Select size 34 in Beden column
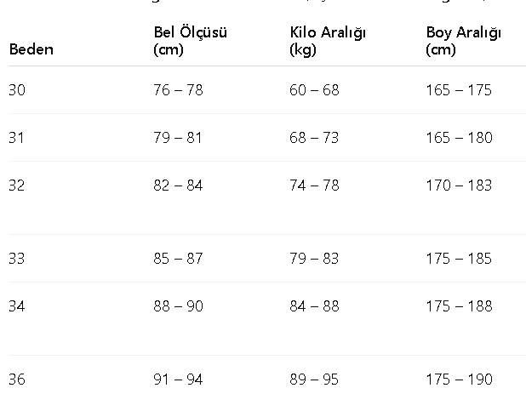 click(17, 306)
